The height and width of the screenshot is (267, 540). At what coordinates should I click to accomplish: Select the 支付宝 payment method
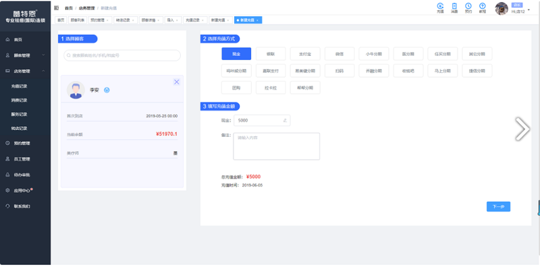tap(305, 54)
